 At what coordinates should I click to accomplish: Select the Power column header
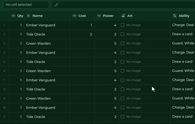pos(107,16)
